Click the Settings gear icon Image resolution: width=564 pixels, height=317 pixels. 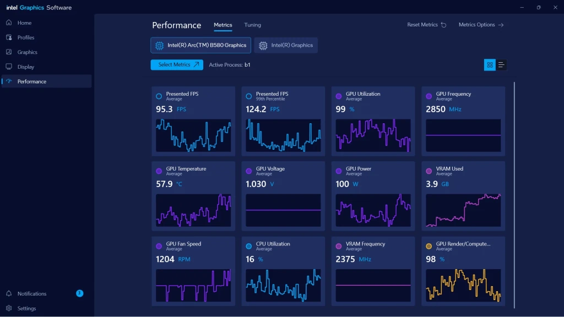coord(9,308)
